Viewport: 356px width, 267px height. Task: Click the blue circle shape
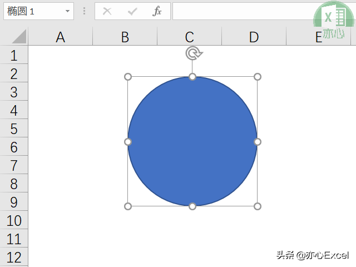192,141
